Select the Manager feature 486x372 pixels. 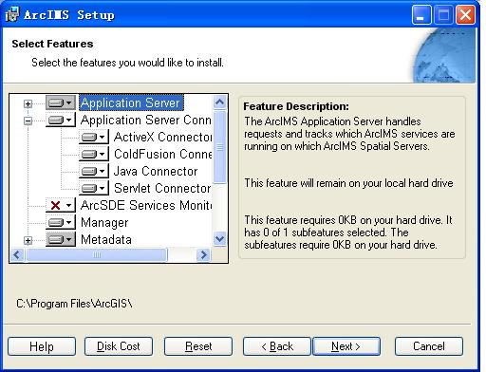click(104, 222)
